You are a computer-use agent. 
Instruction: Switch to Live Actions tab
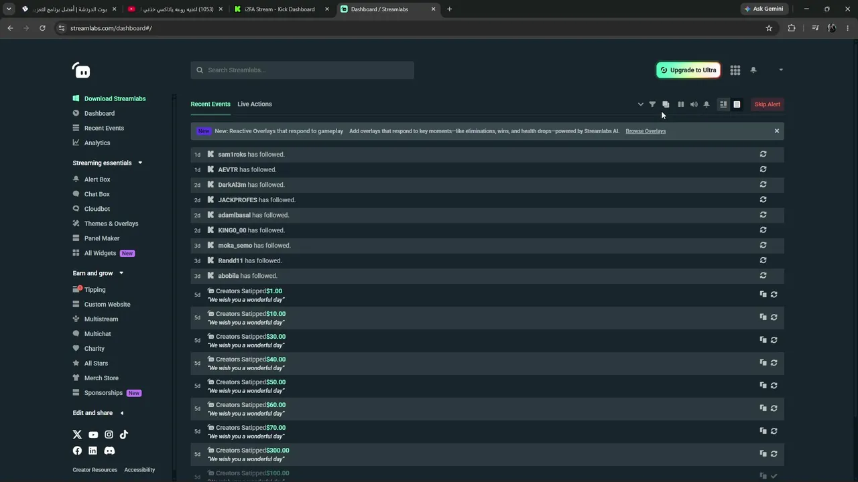pyautogui.click(x=255, y=104)
